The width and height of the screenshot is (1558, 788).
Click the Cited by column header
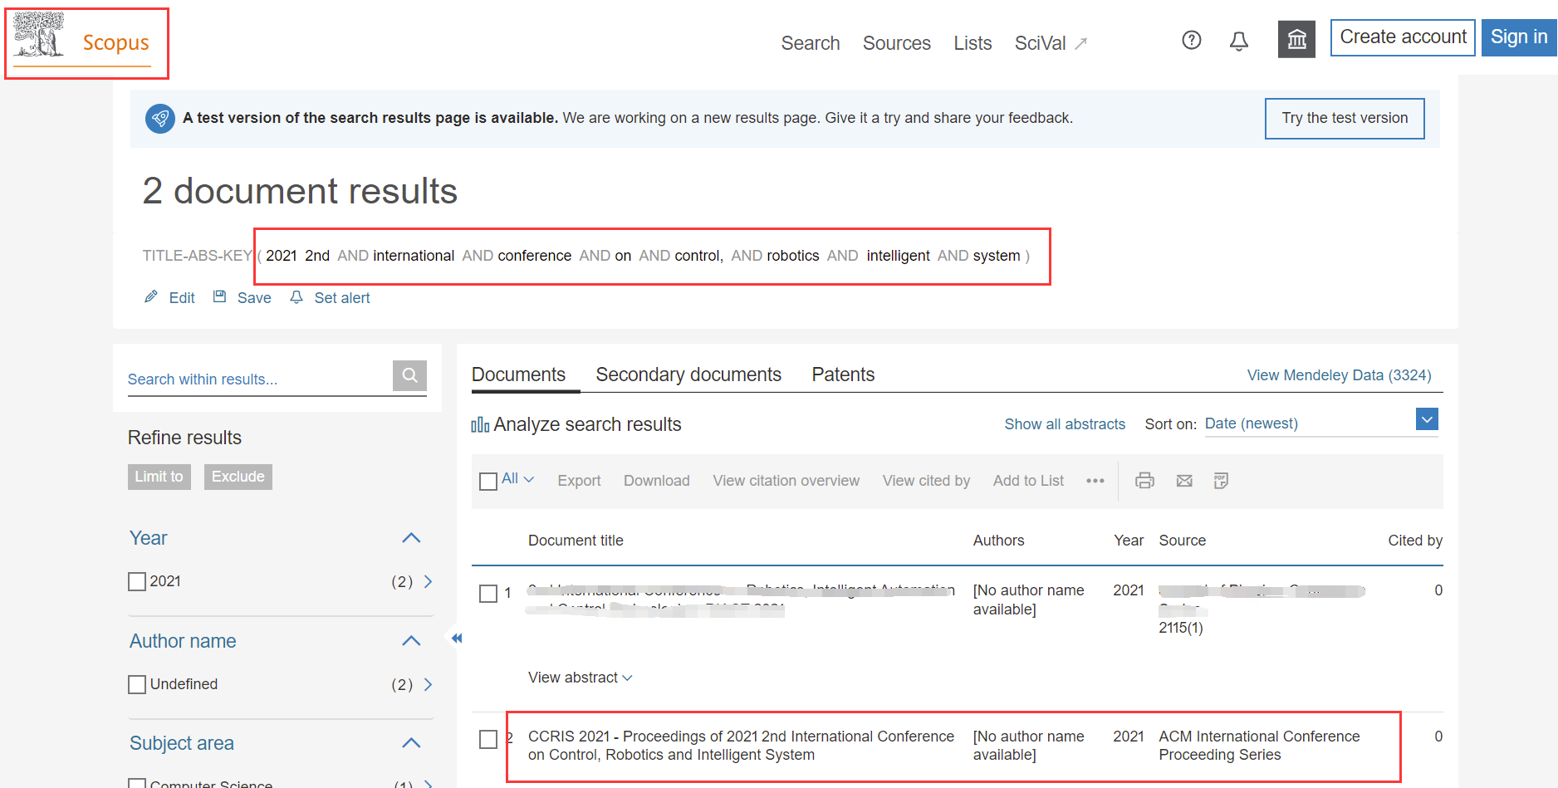coord(1415,541)
